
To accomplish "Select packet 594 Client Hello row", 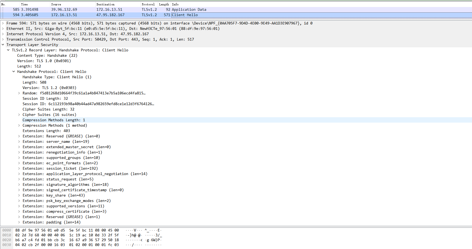I will (x=236, y=15).
